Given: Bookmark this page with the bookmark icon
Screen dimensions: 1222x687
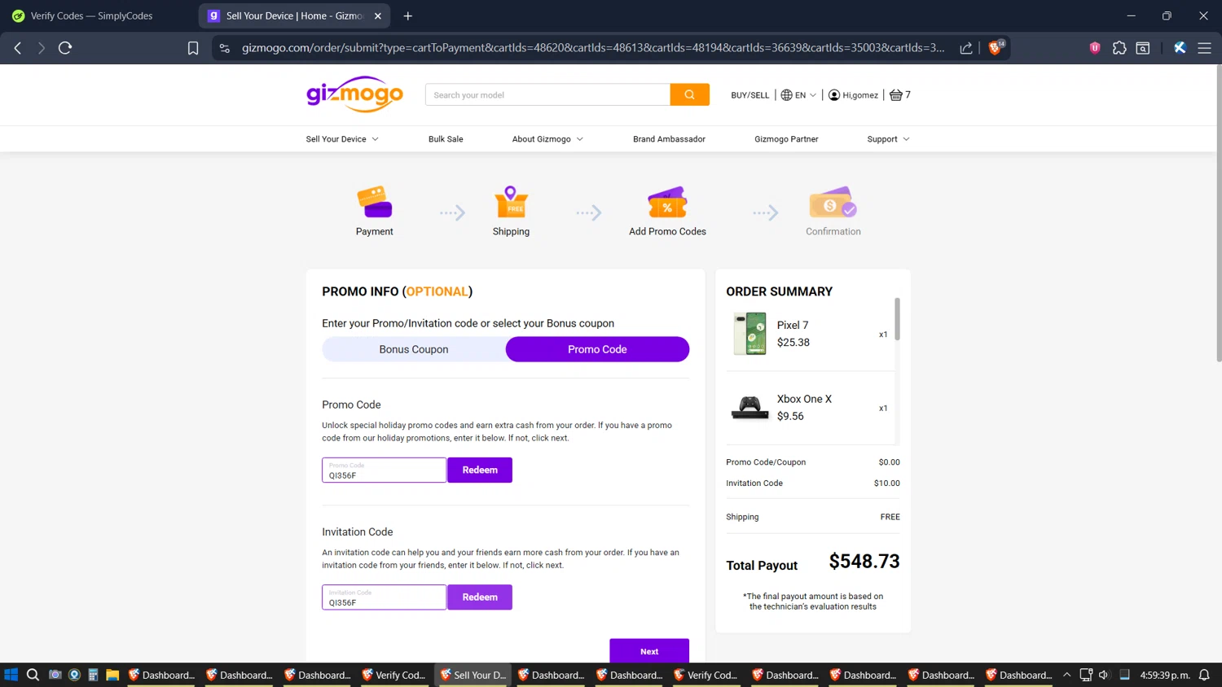Looking at the screenshot, I should (x=193, y=48).
